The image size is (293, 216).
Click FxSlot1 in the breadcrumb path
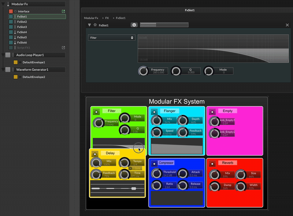[x=120, y=18]
